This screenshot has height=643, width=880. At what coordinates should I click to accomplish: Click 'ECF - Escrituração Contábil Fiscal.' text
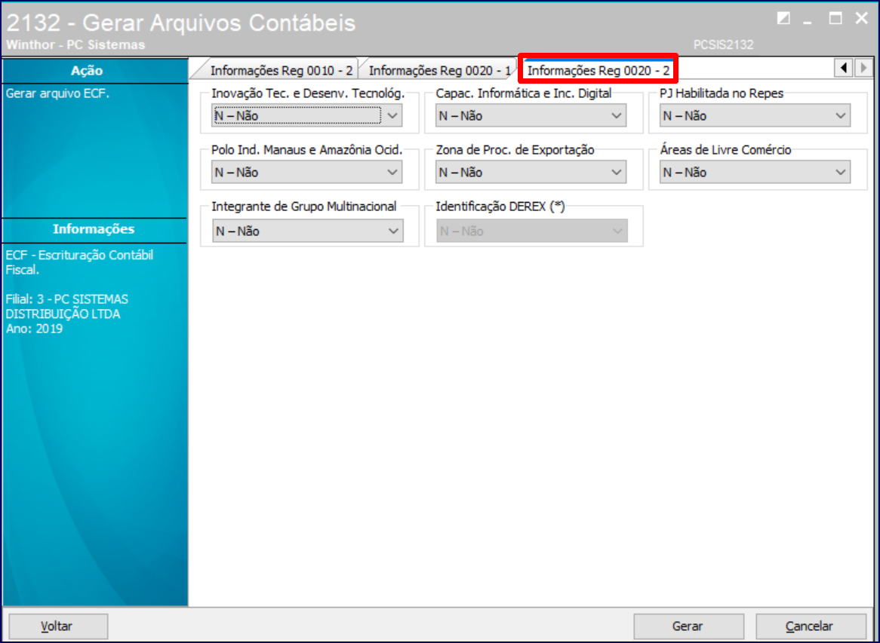[x=79, y=262]
